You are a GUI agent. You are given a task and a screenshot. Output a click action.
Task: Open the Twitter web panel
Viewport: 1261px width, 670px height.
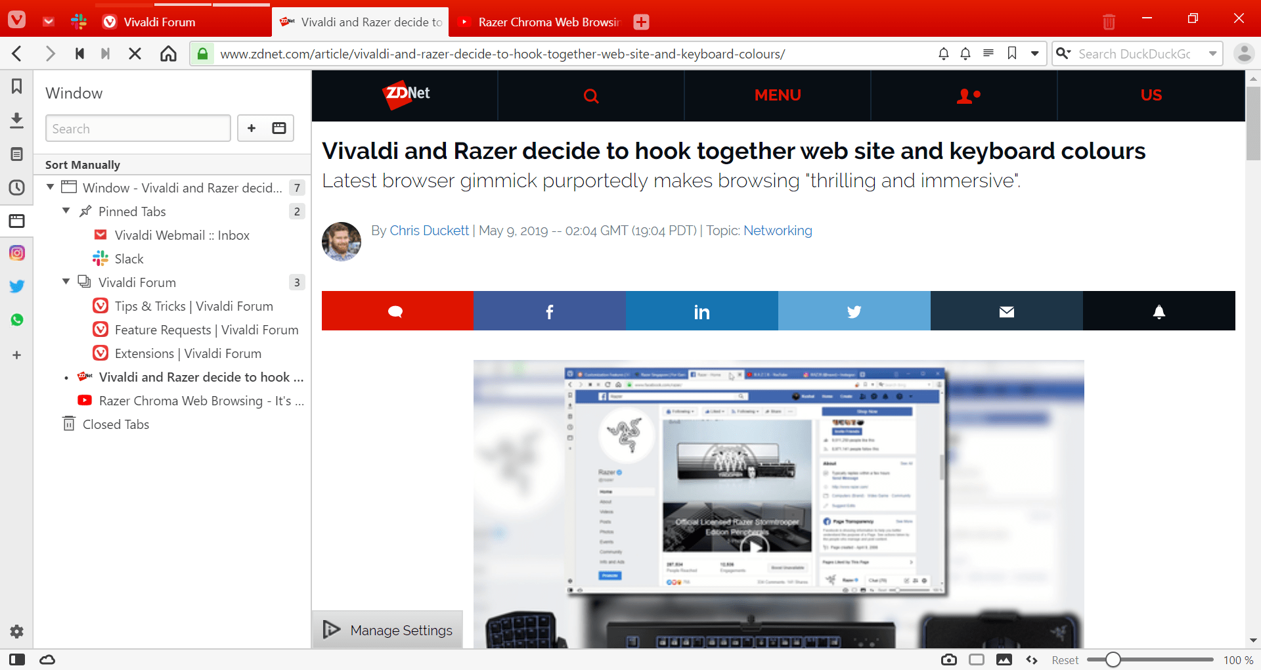click(x=17, y=286)
